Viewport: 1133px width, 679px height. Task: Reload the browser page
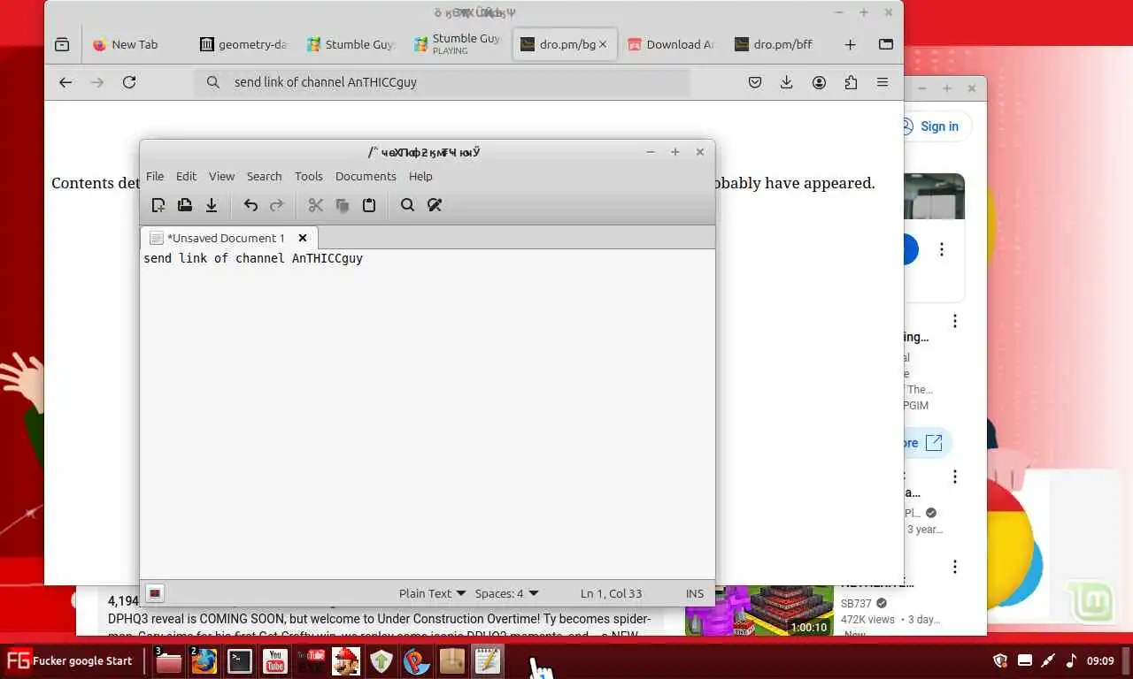pyautogui.click(x=129, y=82)
